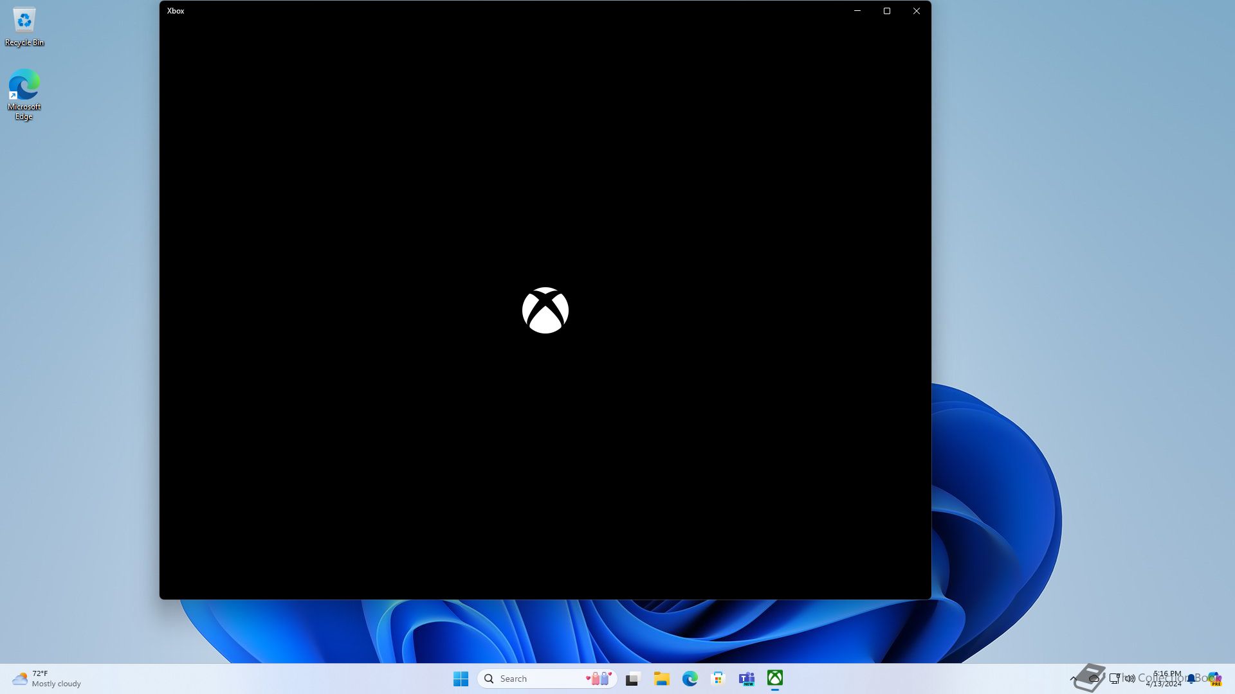1235x694 pixels.
Task: Open Copilot preview in the taskbar
Action: pyautogui.click(x=1214, y=679)
